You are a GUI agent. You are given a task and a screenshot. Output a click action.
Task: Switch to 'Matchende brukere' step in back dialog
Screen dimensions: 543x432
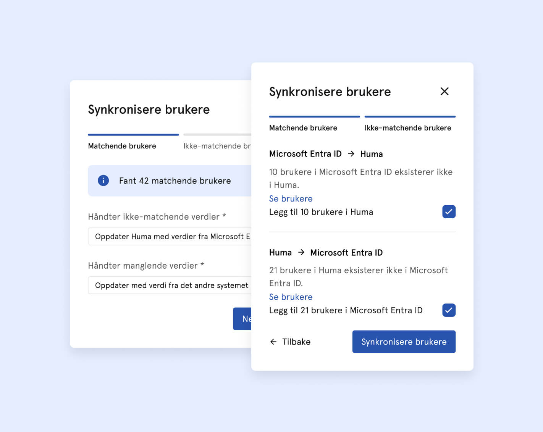click(x=122, y=146)
